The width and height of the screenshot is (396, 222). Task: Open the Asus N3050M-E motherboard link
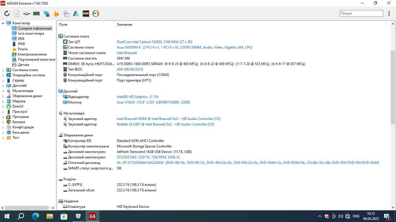(x=184, y=47)
